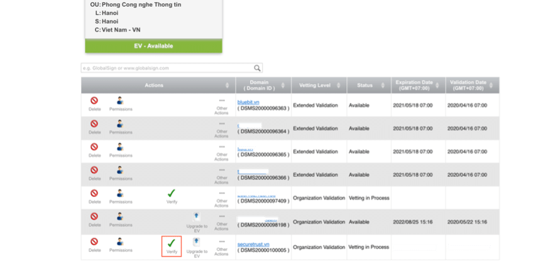Open Permissions for bluebit.vn domain
The image size is (543, 266).
(121, 103)
